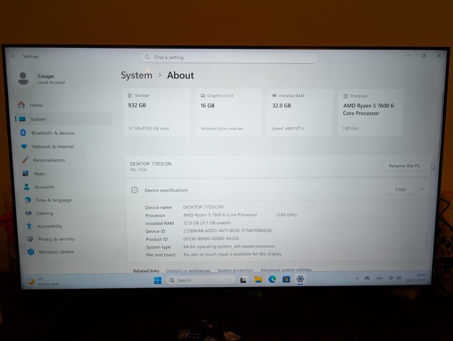Open Task View from taskbar
453x341 pixels.
click(243, 280)
